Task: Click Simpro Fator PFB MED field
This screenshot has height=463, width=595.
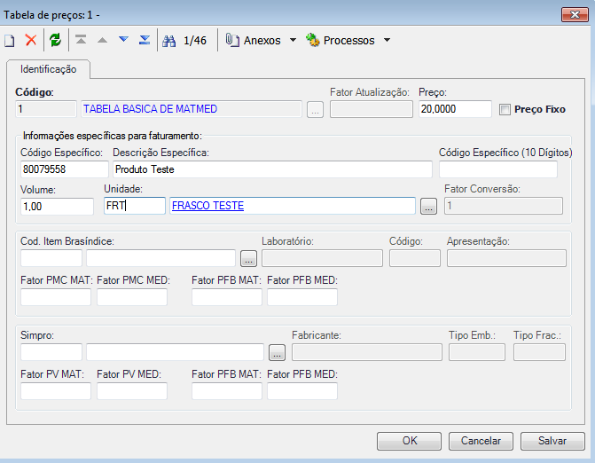Action: pyautogui.click(x=302, y=391)
